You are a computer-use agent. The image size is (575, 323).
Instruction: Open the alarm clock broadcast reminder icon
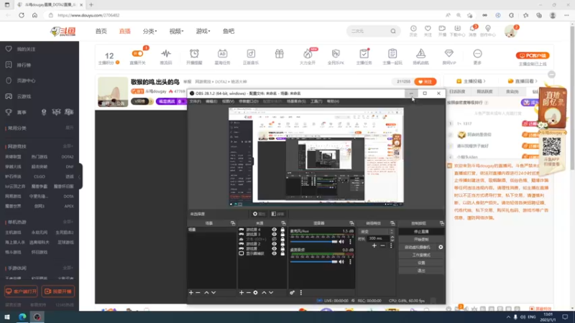[x=194, y=53]
